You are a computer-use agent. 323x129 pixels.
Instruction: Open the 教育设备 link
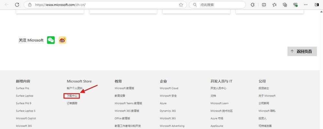pyautogui.click(x=120, y=96)
